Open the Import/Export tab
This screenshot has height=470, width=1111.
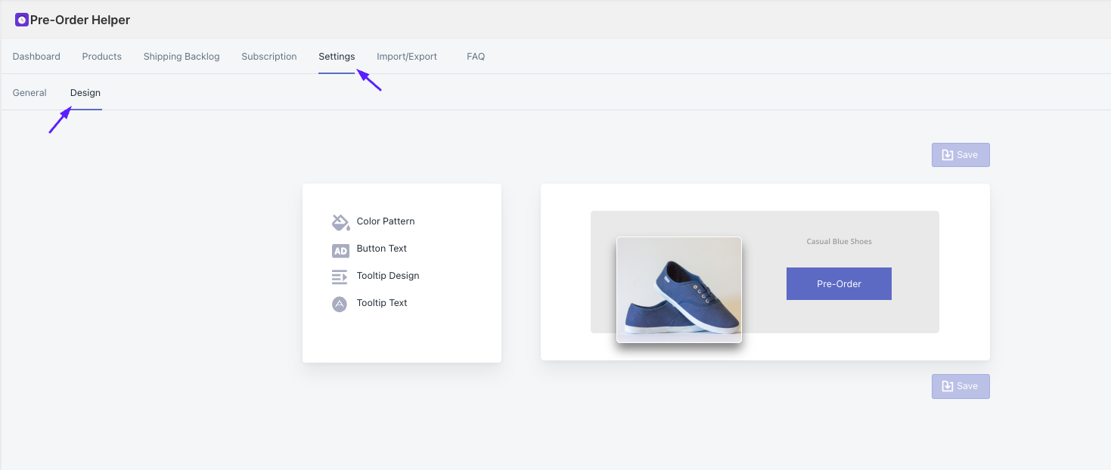click(x=407, y=57)
